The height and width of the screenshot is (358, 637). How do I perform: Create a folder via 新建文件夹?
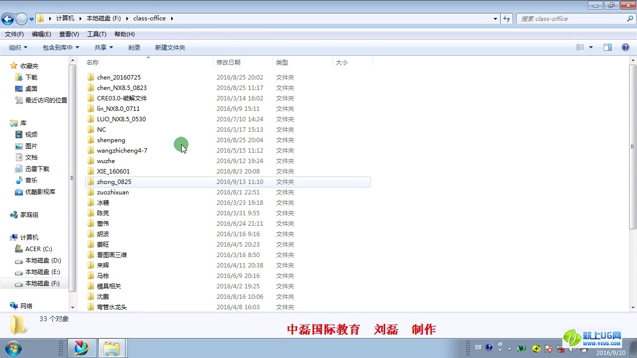pyautogui.click(x=170, y=48)
